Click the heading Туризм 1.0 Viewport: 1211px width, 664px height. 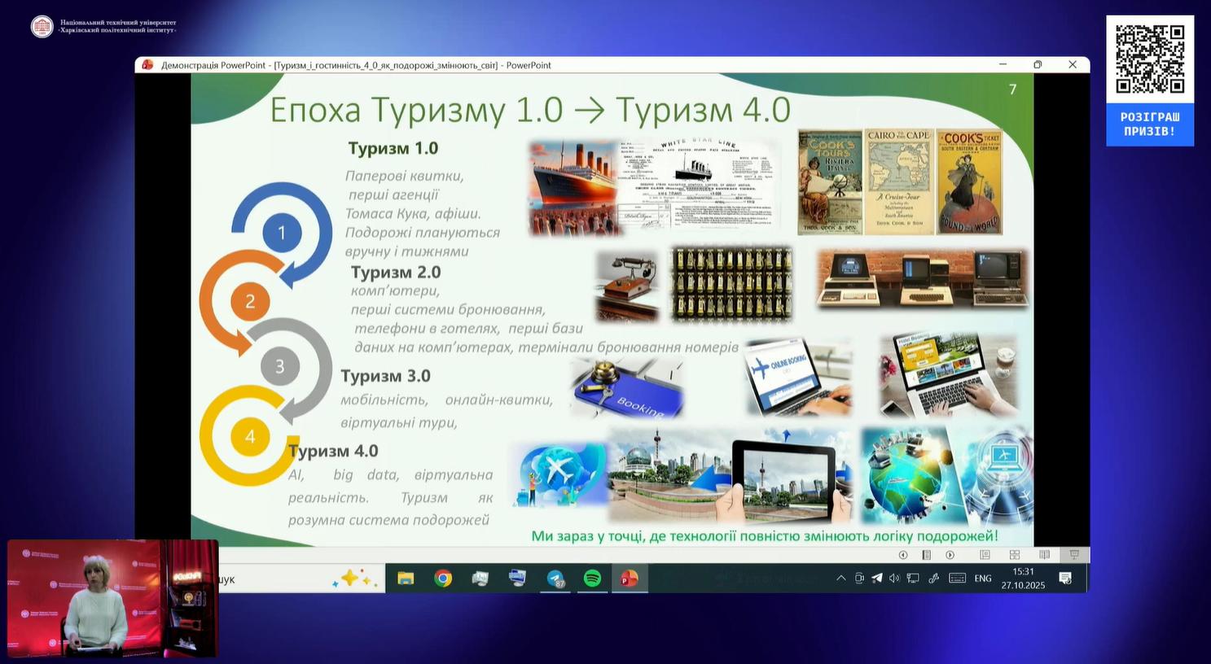pyautogui.click(x=393, y=148)
